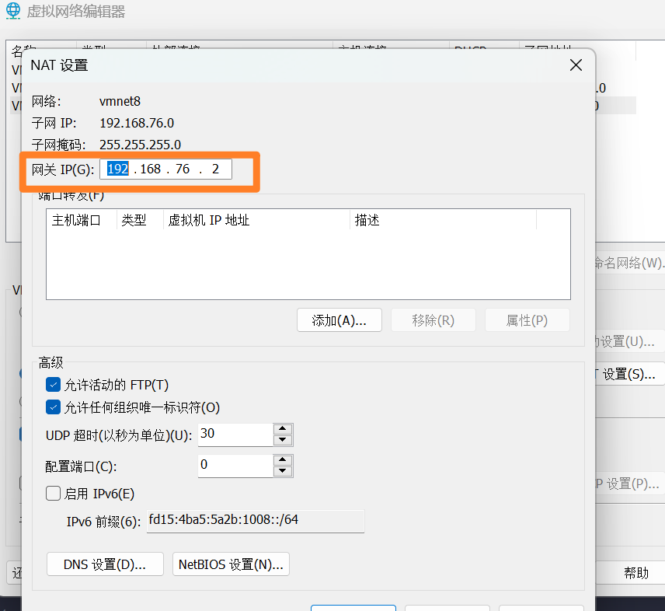
Task: Click the 子网 IP value 192.168.76.0
Action: coord(137,123)
